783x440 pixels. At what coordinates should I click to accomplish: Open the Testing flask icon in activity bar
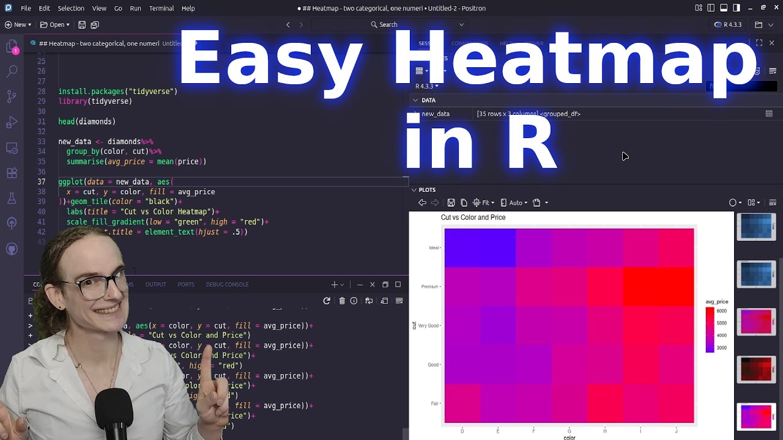pos(12,198)
